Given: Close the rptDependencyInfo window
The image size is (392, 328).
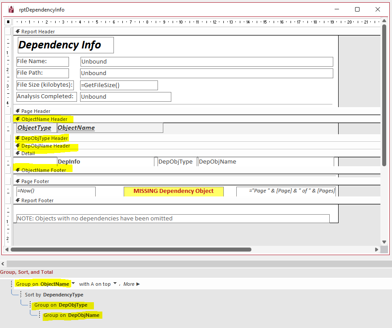Looking at the screenshot, I should point(378,9).
